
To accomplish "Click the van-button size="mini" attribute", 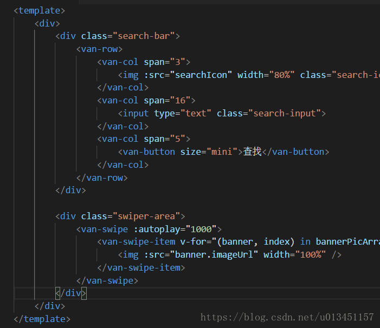I will [x=209, y=152].
